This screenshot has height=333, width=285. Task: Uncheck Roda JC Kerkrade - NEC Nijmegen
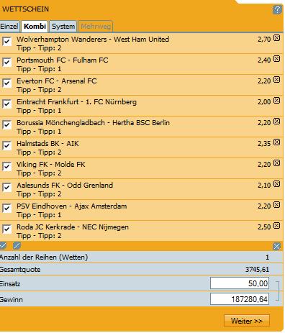coord(7,229)
